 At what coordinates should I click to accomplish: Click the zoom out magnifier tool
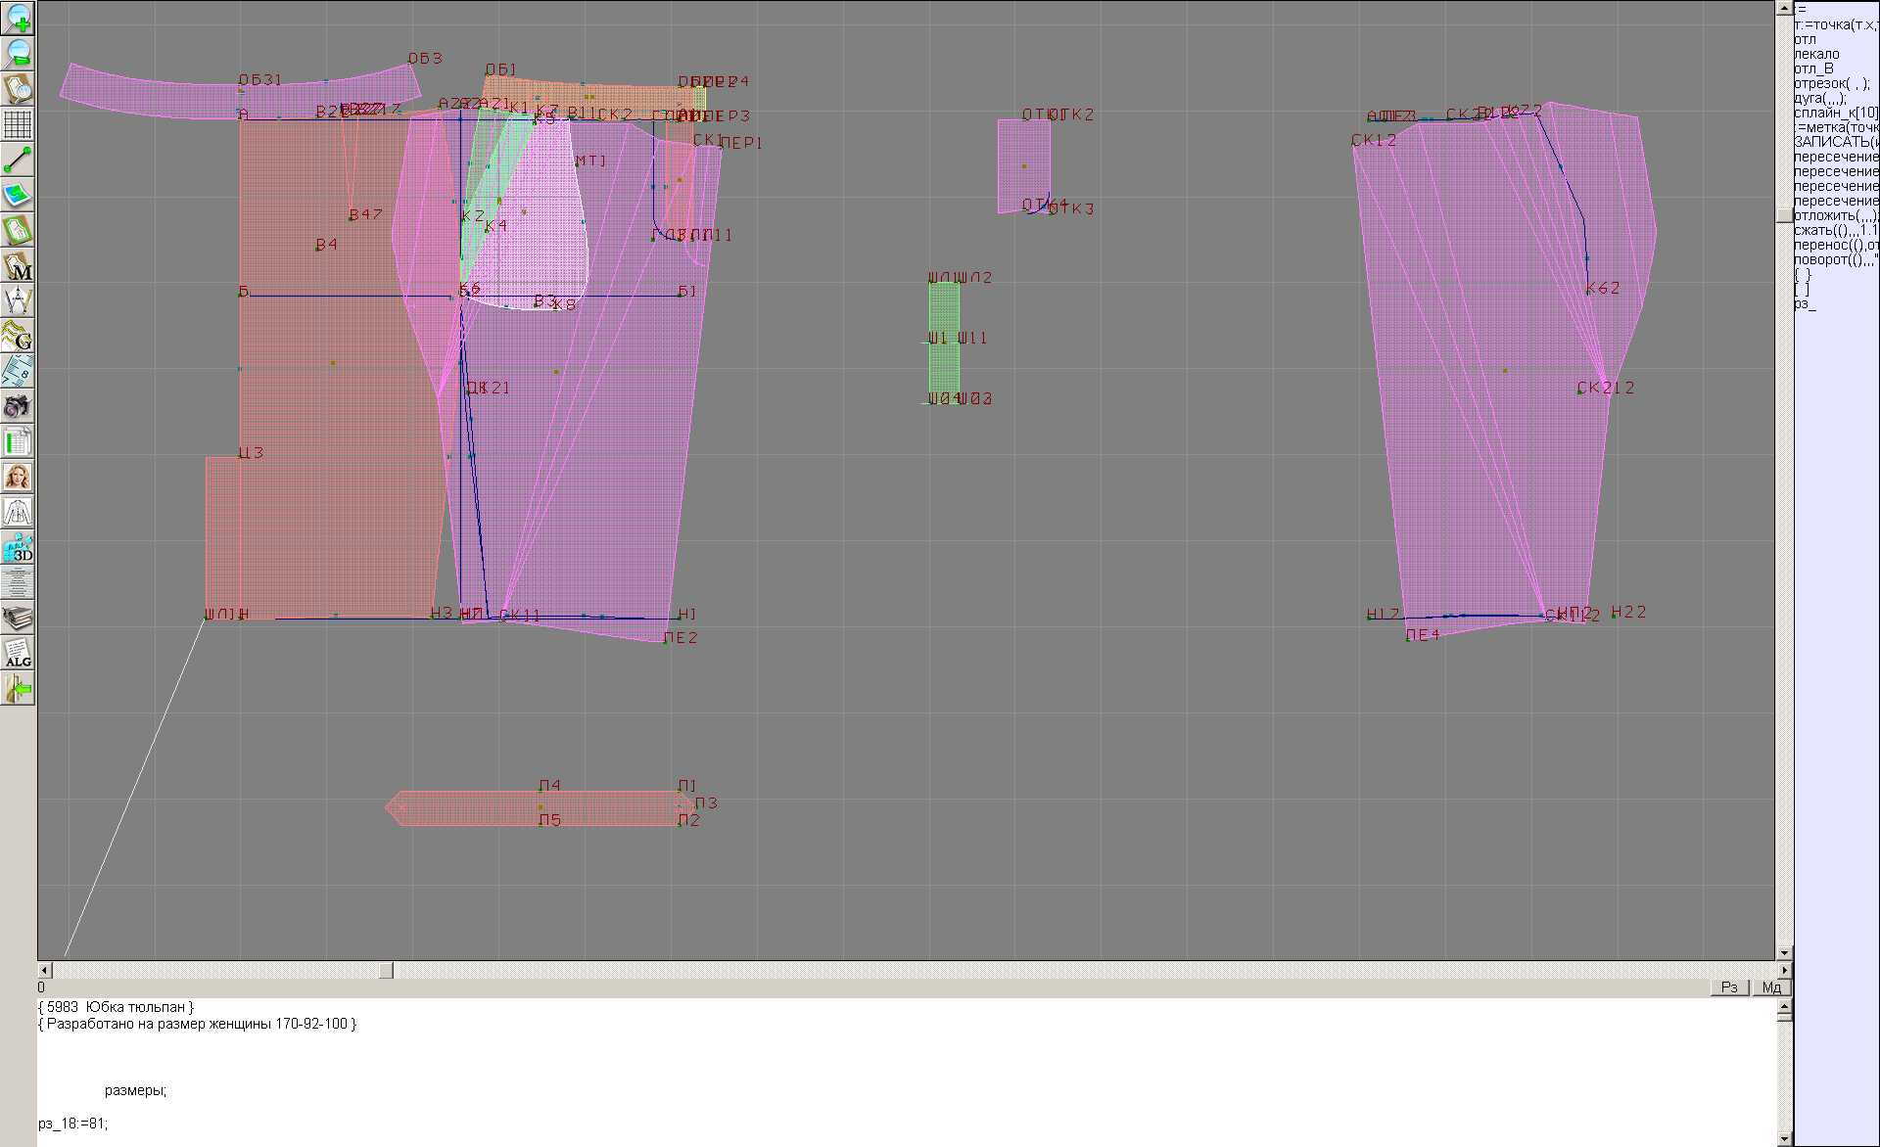pyautogui.click(x=18, y=53)
